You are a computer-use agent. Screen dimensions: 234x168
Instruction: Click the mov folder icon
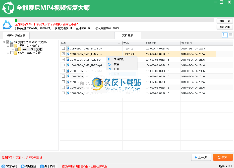coord(20,49)
